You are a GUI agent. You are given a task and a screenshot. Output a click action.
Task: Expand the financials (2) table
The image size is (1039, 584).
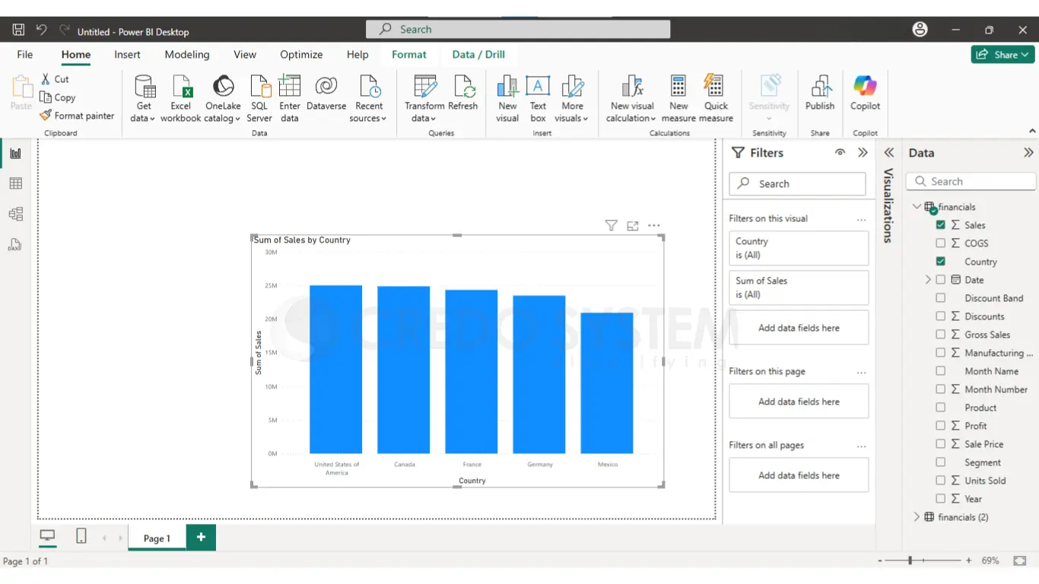917,517
